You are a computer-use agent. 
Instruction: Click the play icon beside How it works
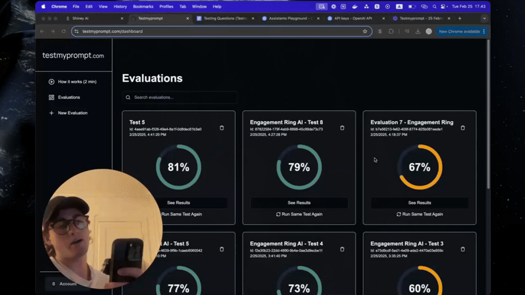(x=51, y=81)
